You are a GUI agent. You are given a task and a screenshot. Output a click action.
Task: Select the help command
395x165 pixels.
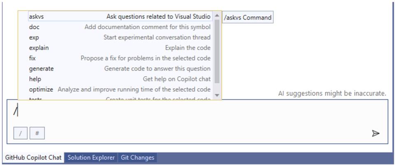pyautogui.click(x=120, y=79)
